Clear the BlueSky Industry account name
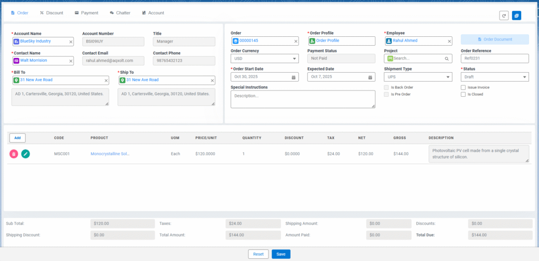This screenshot has width=539, height=261. (71, 41)
